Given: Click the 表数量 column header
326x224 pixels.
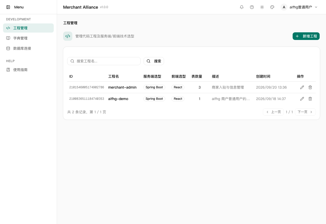Looking at the screenshot, I should [197, 76].
